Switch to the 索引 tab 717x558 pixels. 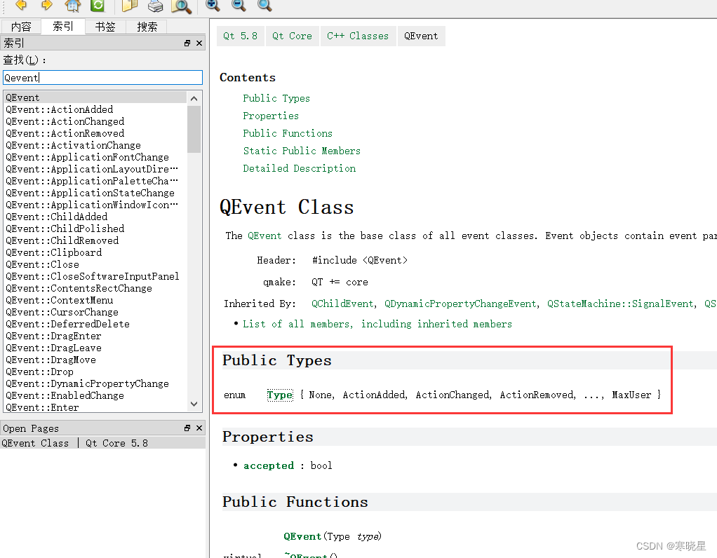click(x=63, y=26)
